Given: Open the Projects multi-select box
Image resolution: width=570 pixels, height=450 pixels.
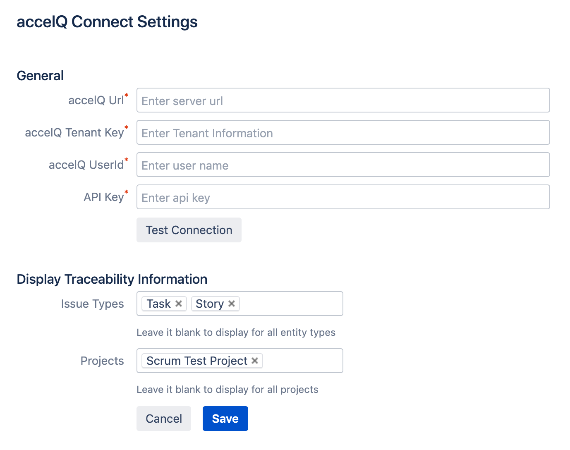Looking at the screenshot, I should pos(302,361).
